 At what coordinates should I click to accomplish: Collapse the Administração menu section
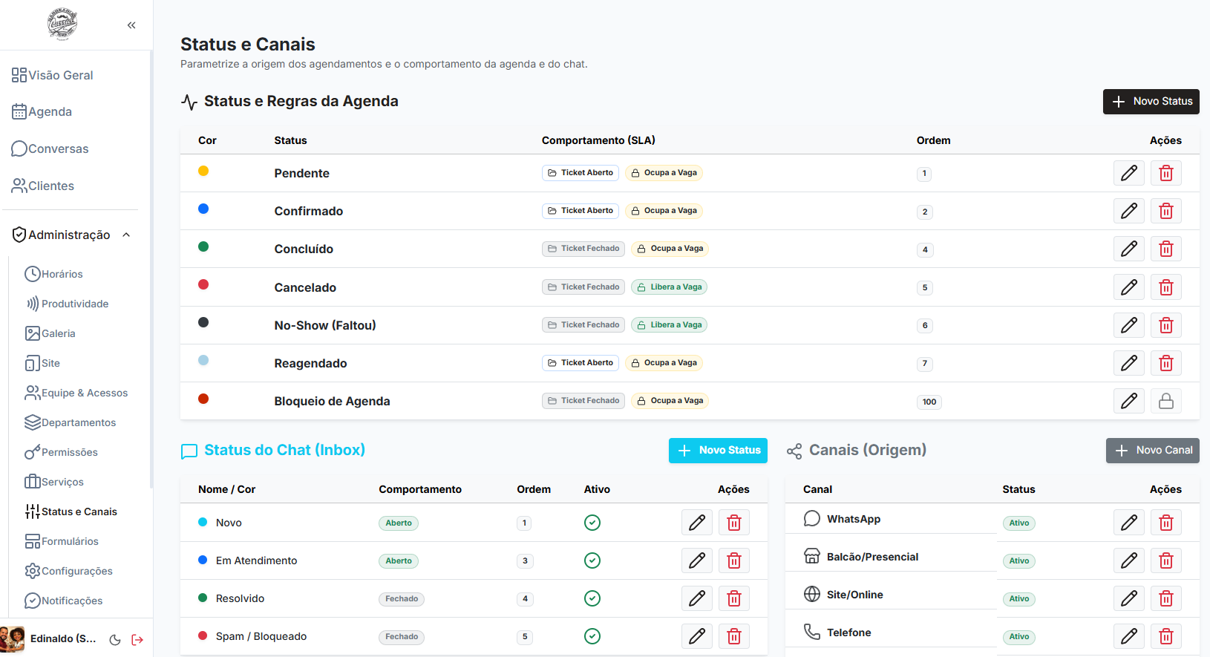(126, 235)
